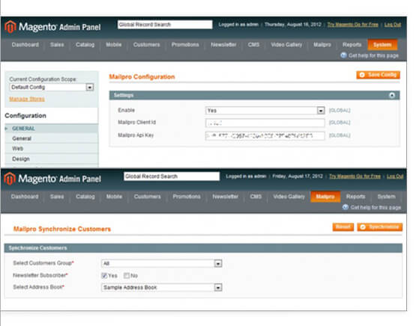The width and height of the screenshot is (416, 326).
Task: Open the Mobile menu in the top panel
Action: [114, 45]
